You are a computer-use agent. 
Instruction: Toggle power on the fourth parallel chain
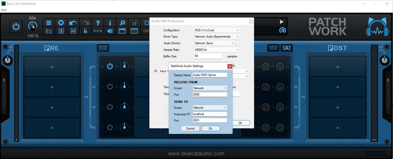[110, 127]
